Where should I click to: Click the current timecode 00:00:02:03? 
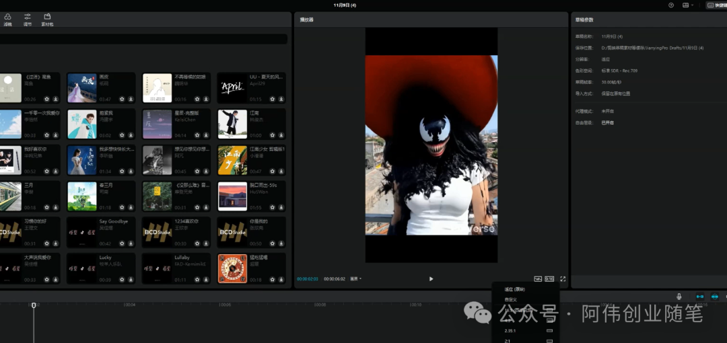tap(308, 279)
